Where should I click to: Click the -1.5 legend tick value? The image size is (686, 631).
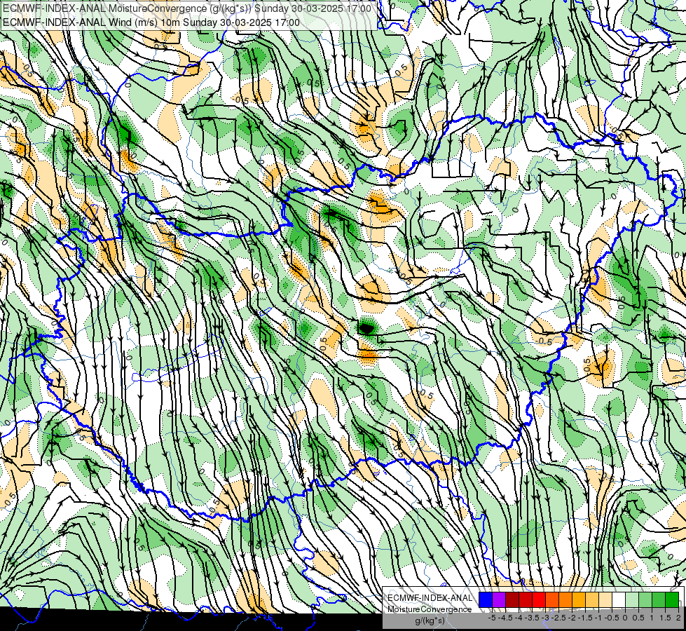click(x=585, y=618)
